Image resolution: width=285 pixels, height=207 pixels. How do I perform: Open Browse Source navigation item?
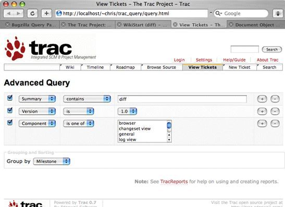click(x=162, y=67)
